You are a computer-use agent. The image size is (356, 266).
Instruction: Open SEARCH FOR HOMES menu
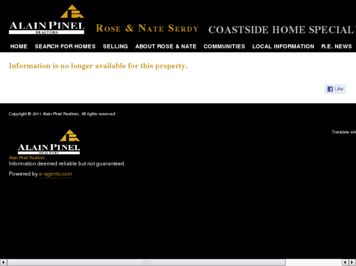pos(65,46)
